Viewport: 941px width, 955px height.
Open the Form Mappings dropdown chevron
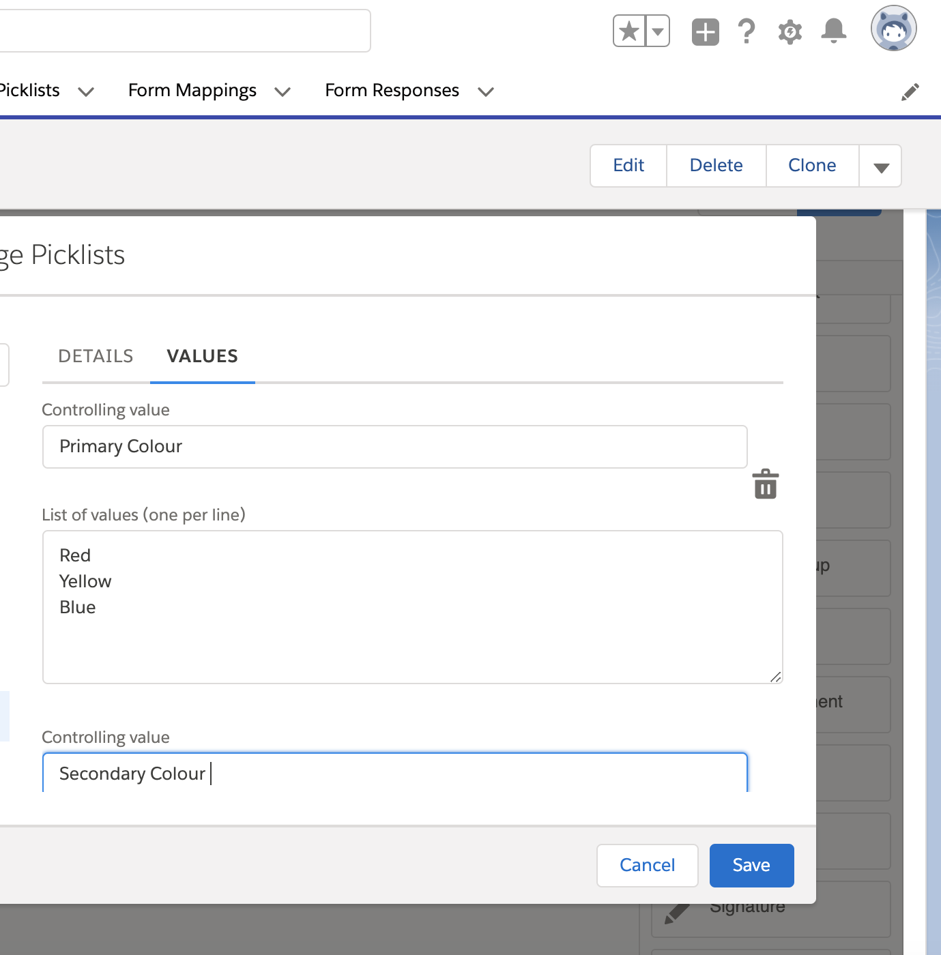(283, 91)
